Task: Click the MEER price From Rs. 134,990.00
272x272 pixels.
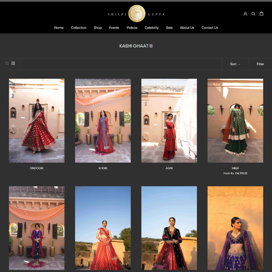Action: 235,173
